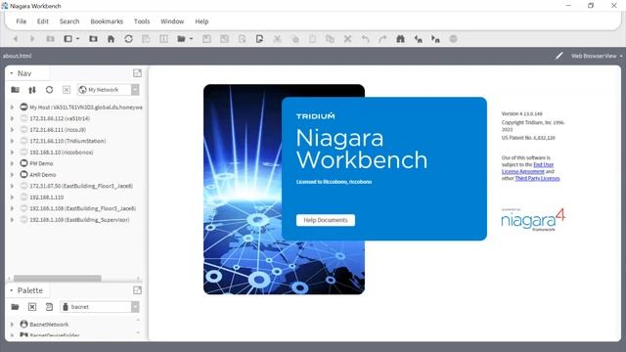Open Find with the binoculars icon
This screenshot has width=626, height=352.
[400, 39]
